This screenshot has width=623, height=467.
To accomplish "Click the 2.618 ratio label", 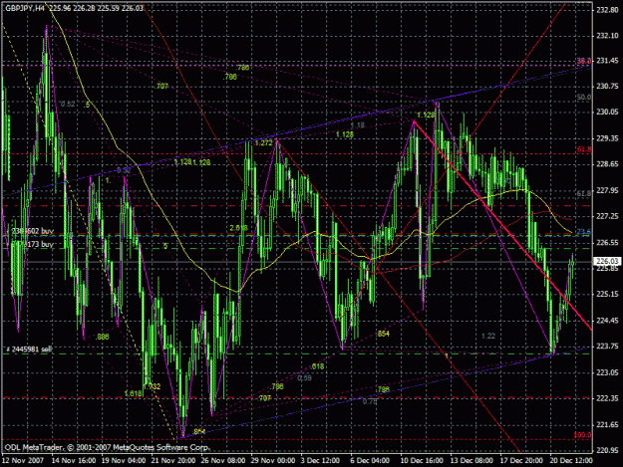I will pos(239,228).
